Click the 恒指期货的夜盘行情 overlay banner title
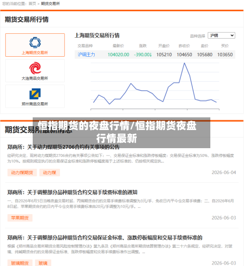 coord(117,132)
